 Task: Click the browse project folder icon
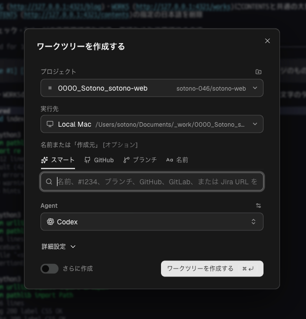[x=258, y=72]
